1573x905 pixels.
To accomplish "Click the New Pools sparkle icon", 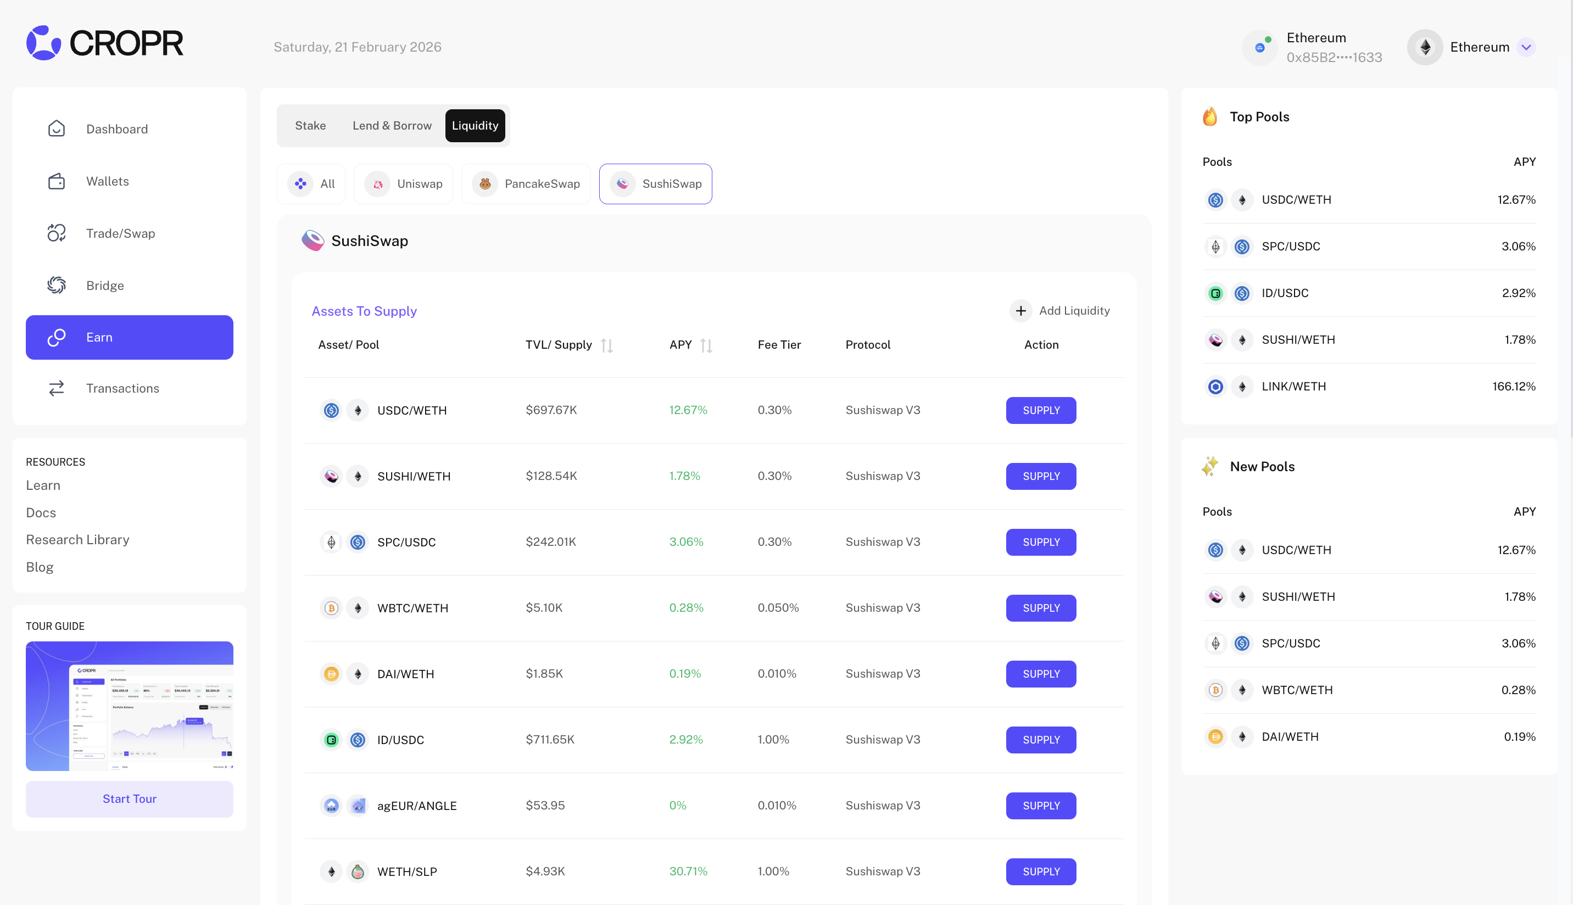I will (x=1210, y=466).
